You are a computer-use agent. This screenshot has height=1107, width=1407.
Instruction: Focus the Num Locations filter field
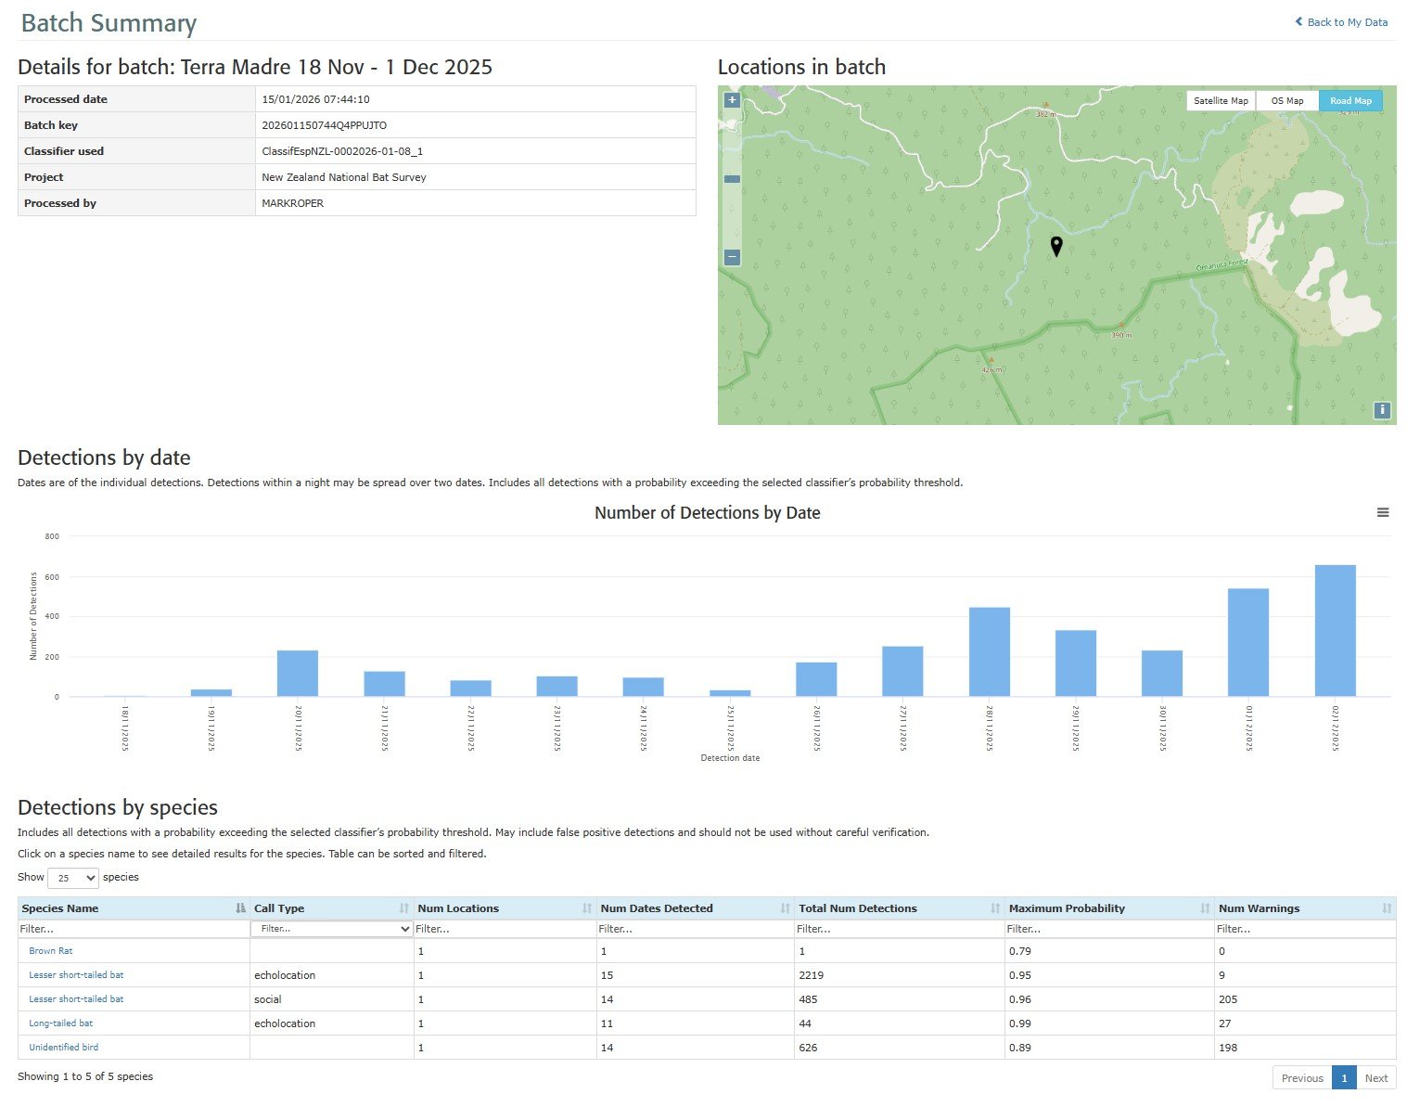(x=505, y=929)
